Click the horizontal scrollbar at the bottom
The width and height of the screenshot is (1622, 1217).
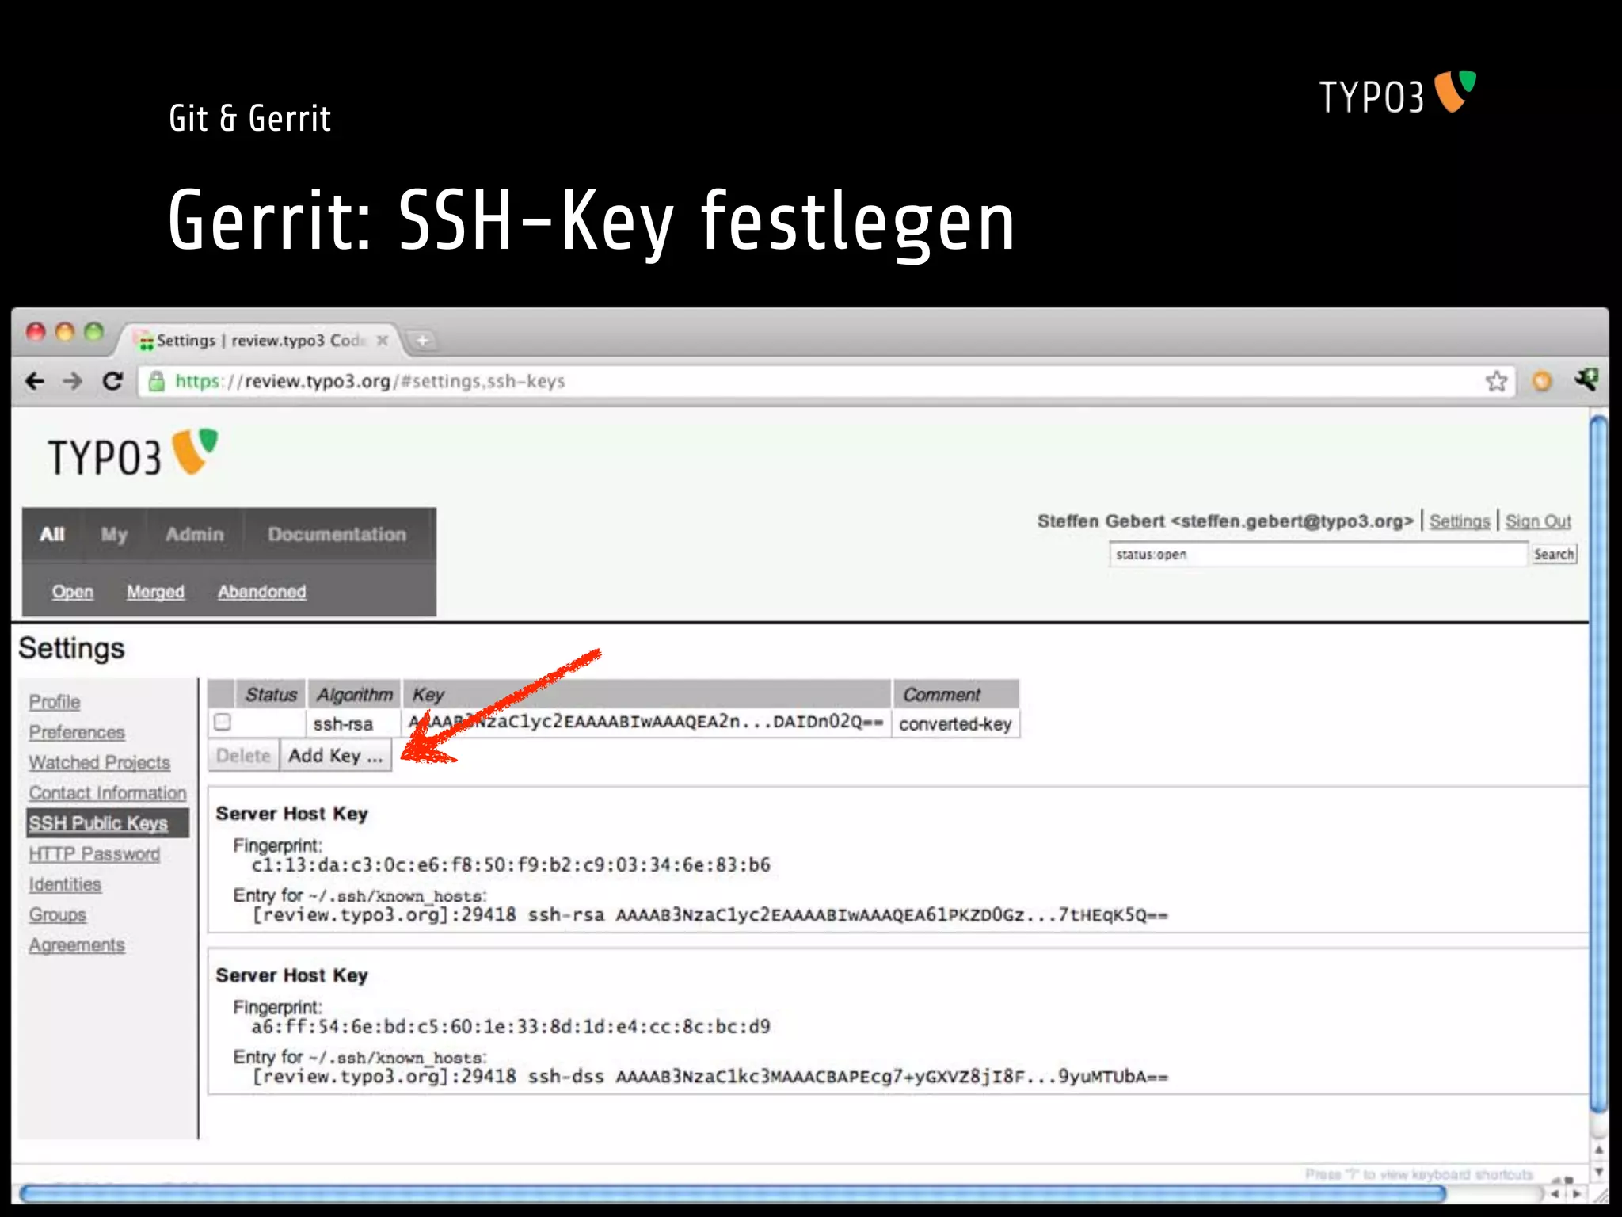(x=733, y=1193)
